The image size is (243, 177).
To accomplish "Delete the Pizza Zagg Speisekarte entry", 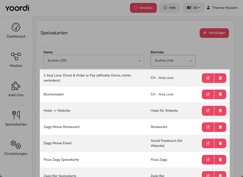I will click(x=220, y=160).
